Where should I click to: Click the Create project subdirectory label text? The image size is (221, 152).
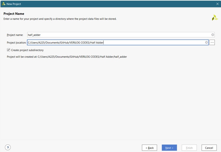(27, 50)
